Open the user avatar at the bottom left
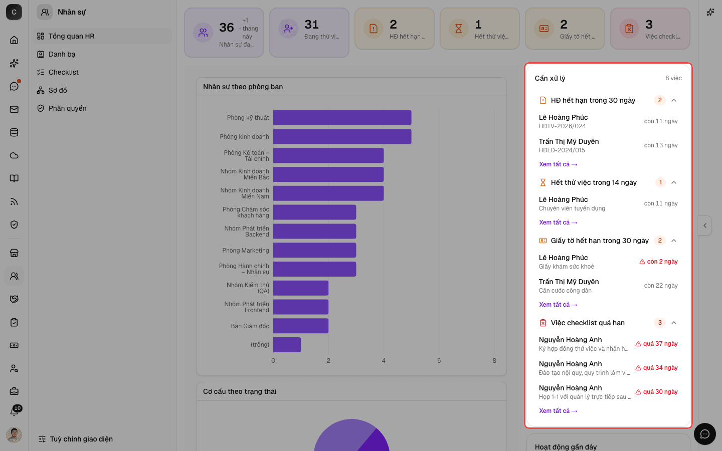 [x=14, y=435]
